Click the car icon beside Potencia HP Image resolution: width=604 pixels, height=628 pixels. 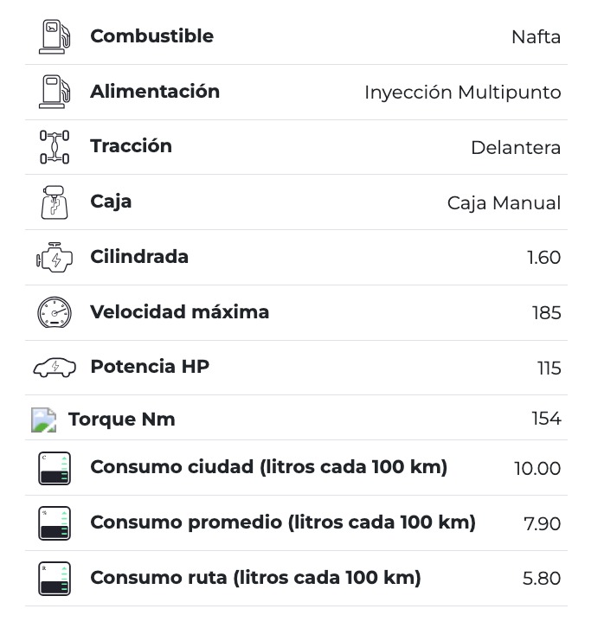click(55, 368)
